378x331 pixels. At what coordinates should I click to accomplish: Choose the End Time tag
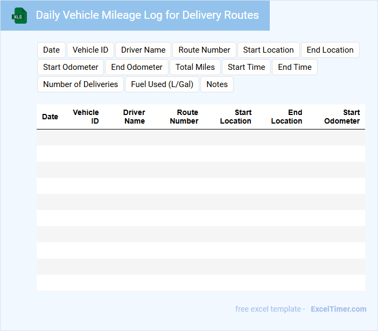295,67
